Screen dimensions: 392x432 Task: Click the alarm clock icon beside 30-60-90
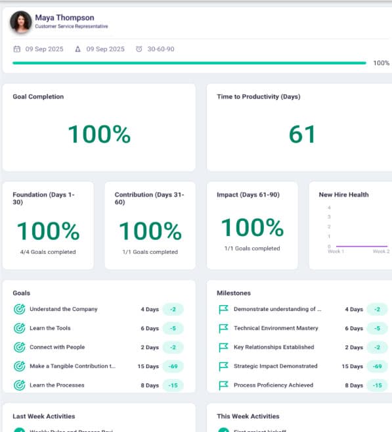139,49
